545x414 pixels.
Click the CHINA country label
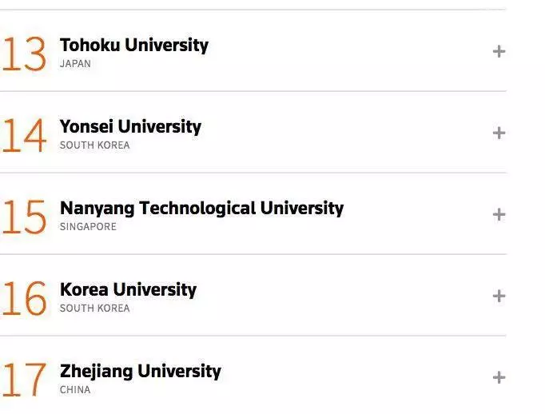tap(75, 390)
